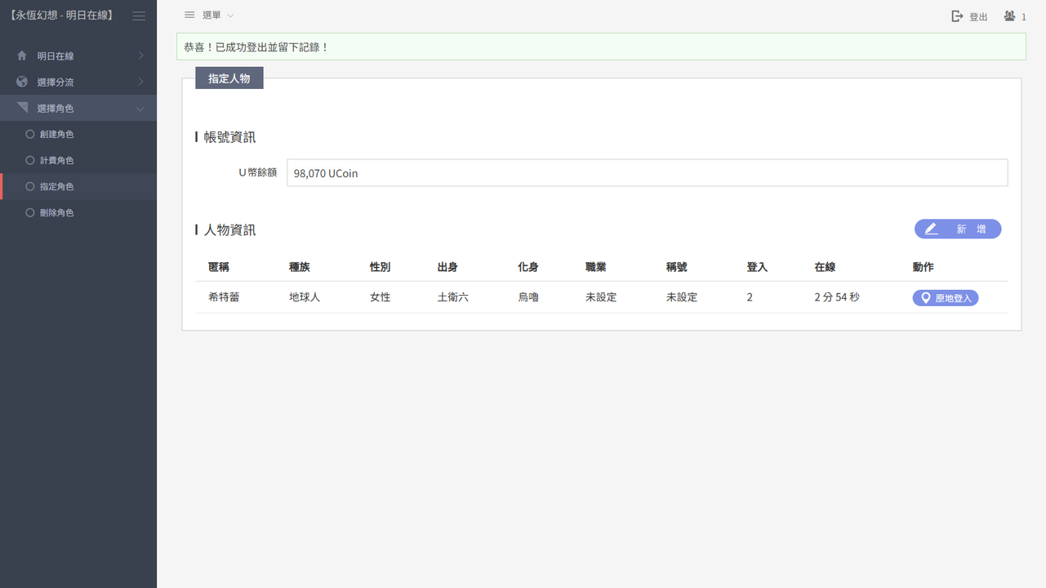Expand the 明日在線 chevron
This screenshot has width=1046, height=588.
[x=140, y=56]
